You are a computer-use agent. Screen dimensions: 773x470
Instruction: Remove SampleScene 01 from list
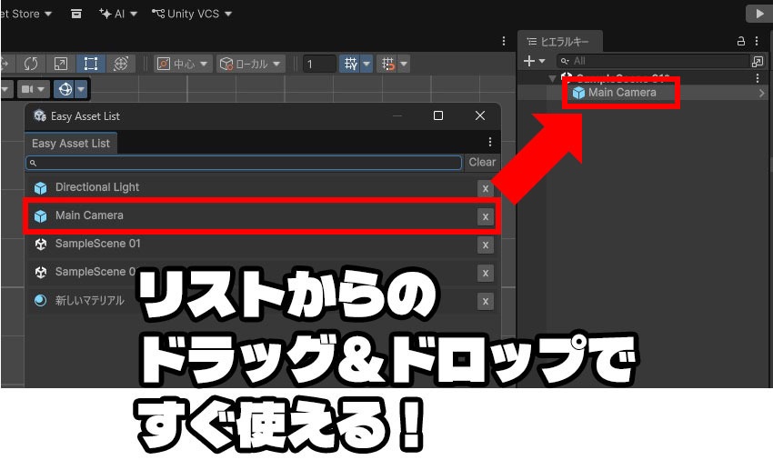[486, 245]
